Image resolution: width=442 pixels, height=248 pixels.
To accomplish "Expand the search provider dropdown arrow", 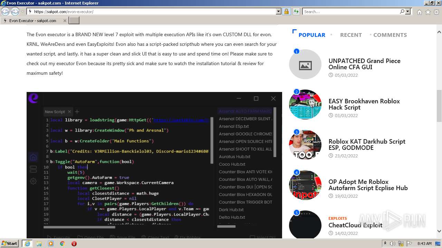I will click(408, 11).
